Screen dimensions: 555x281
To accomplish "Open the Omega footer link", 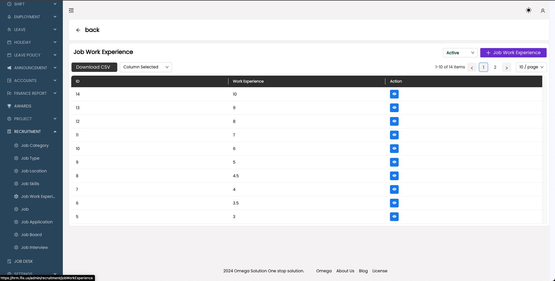I will [x=324, y=271].
